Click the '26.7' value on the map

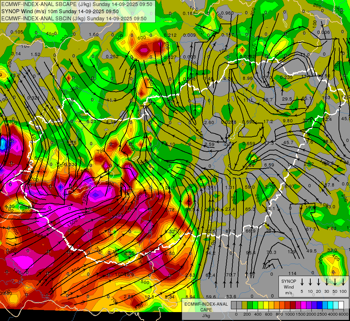268,100
